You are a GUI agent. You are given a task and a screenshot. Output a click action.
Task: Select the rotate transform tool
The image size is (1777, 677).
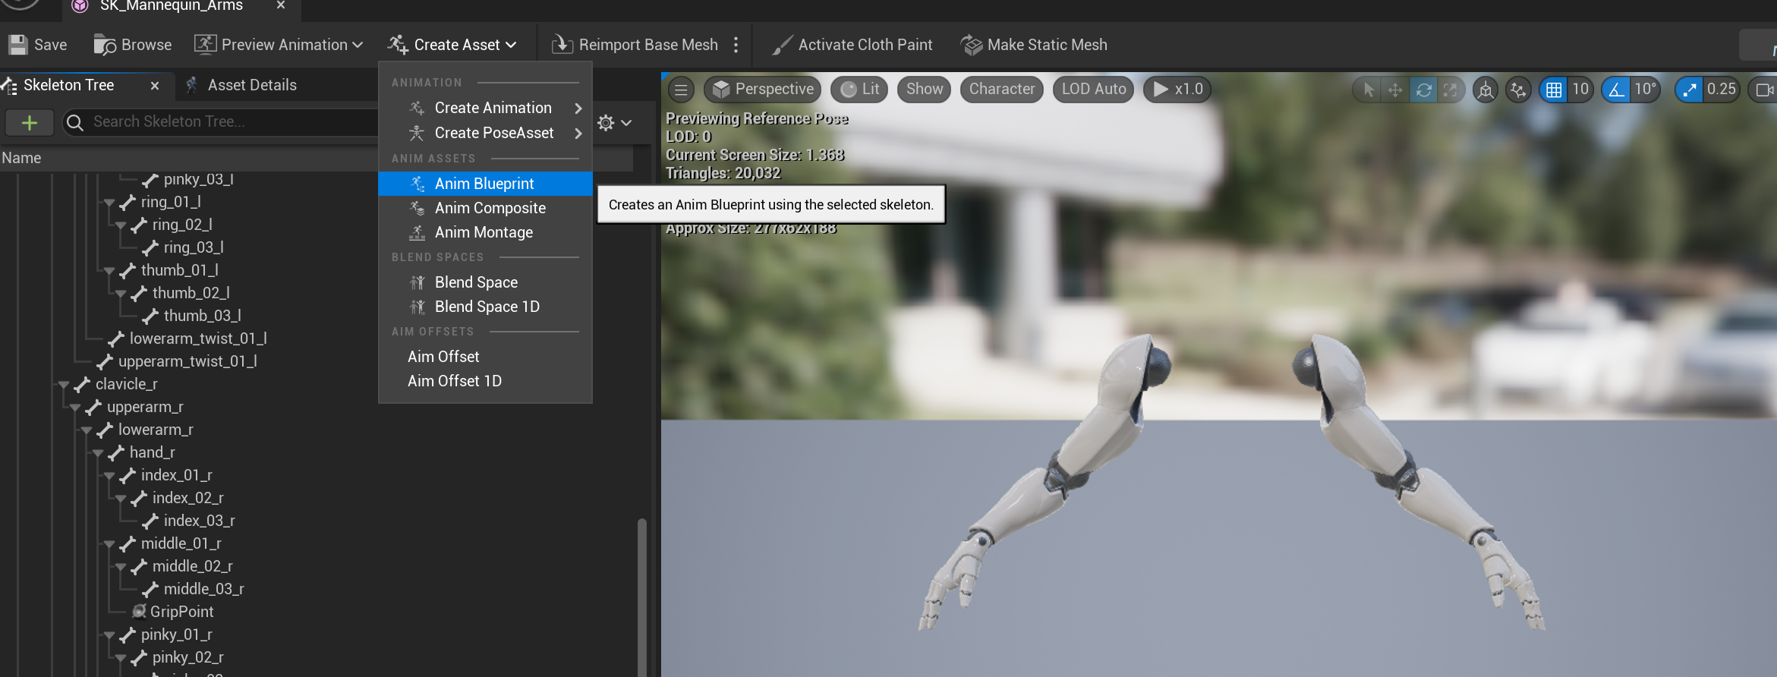pyautogui.click(x=1423, y=90)
